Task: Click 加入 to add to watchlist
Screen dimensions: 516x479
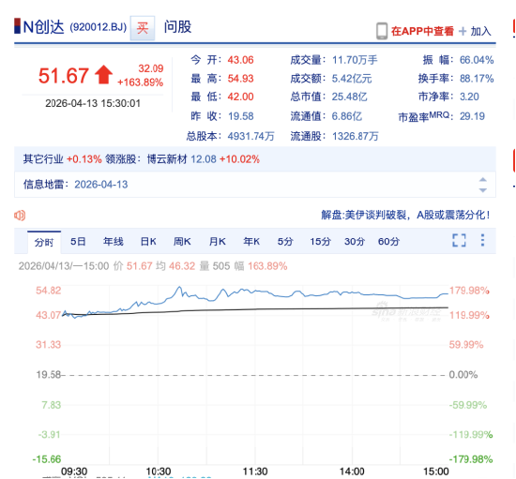Action: pos(480,31)
